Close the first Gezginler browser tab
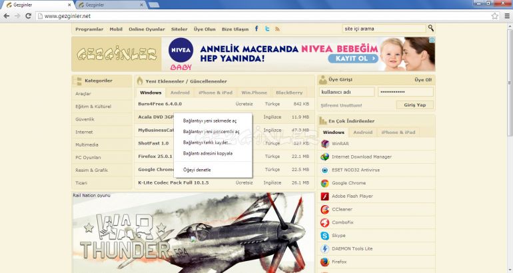 click(69, 5)
